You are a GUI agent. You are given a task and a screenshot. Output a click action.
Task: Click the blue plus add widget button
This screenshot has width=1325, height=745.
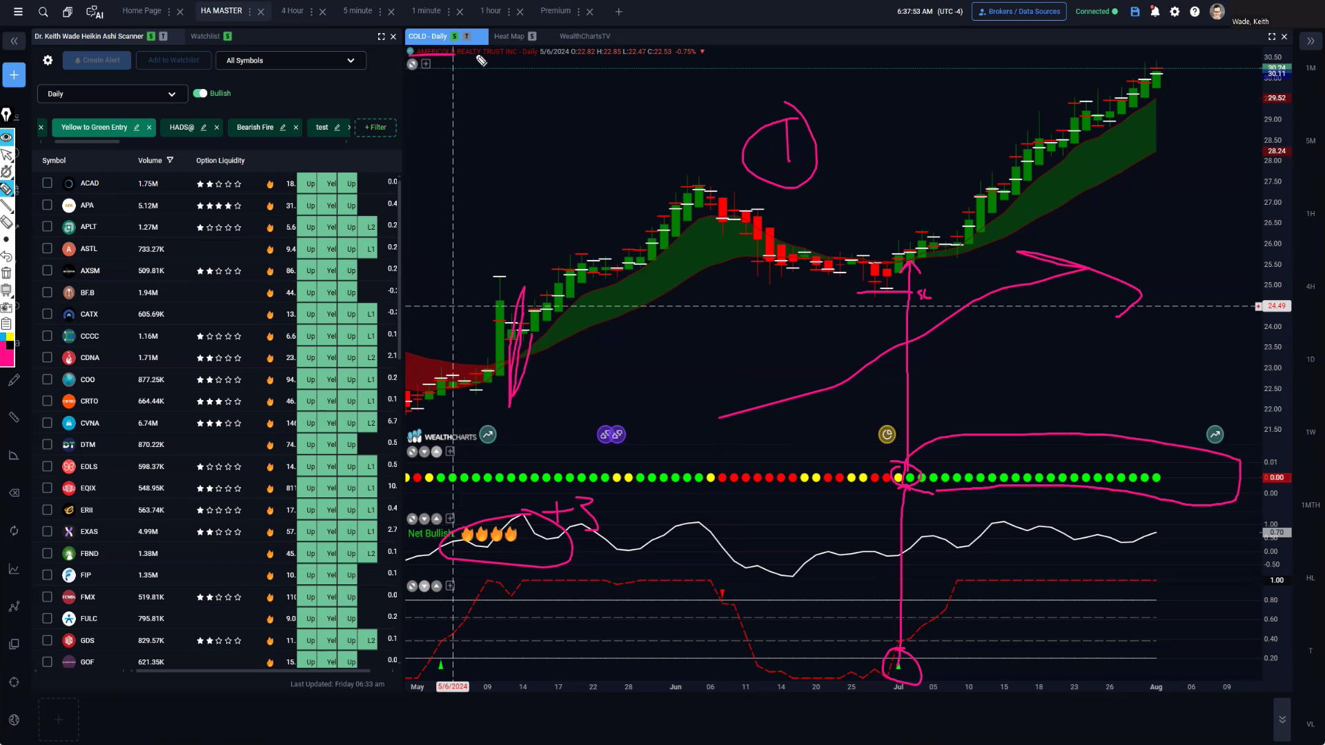[x=14, y=74]
